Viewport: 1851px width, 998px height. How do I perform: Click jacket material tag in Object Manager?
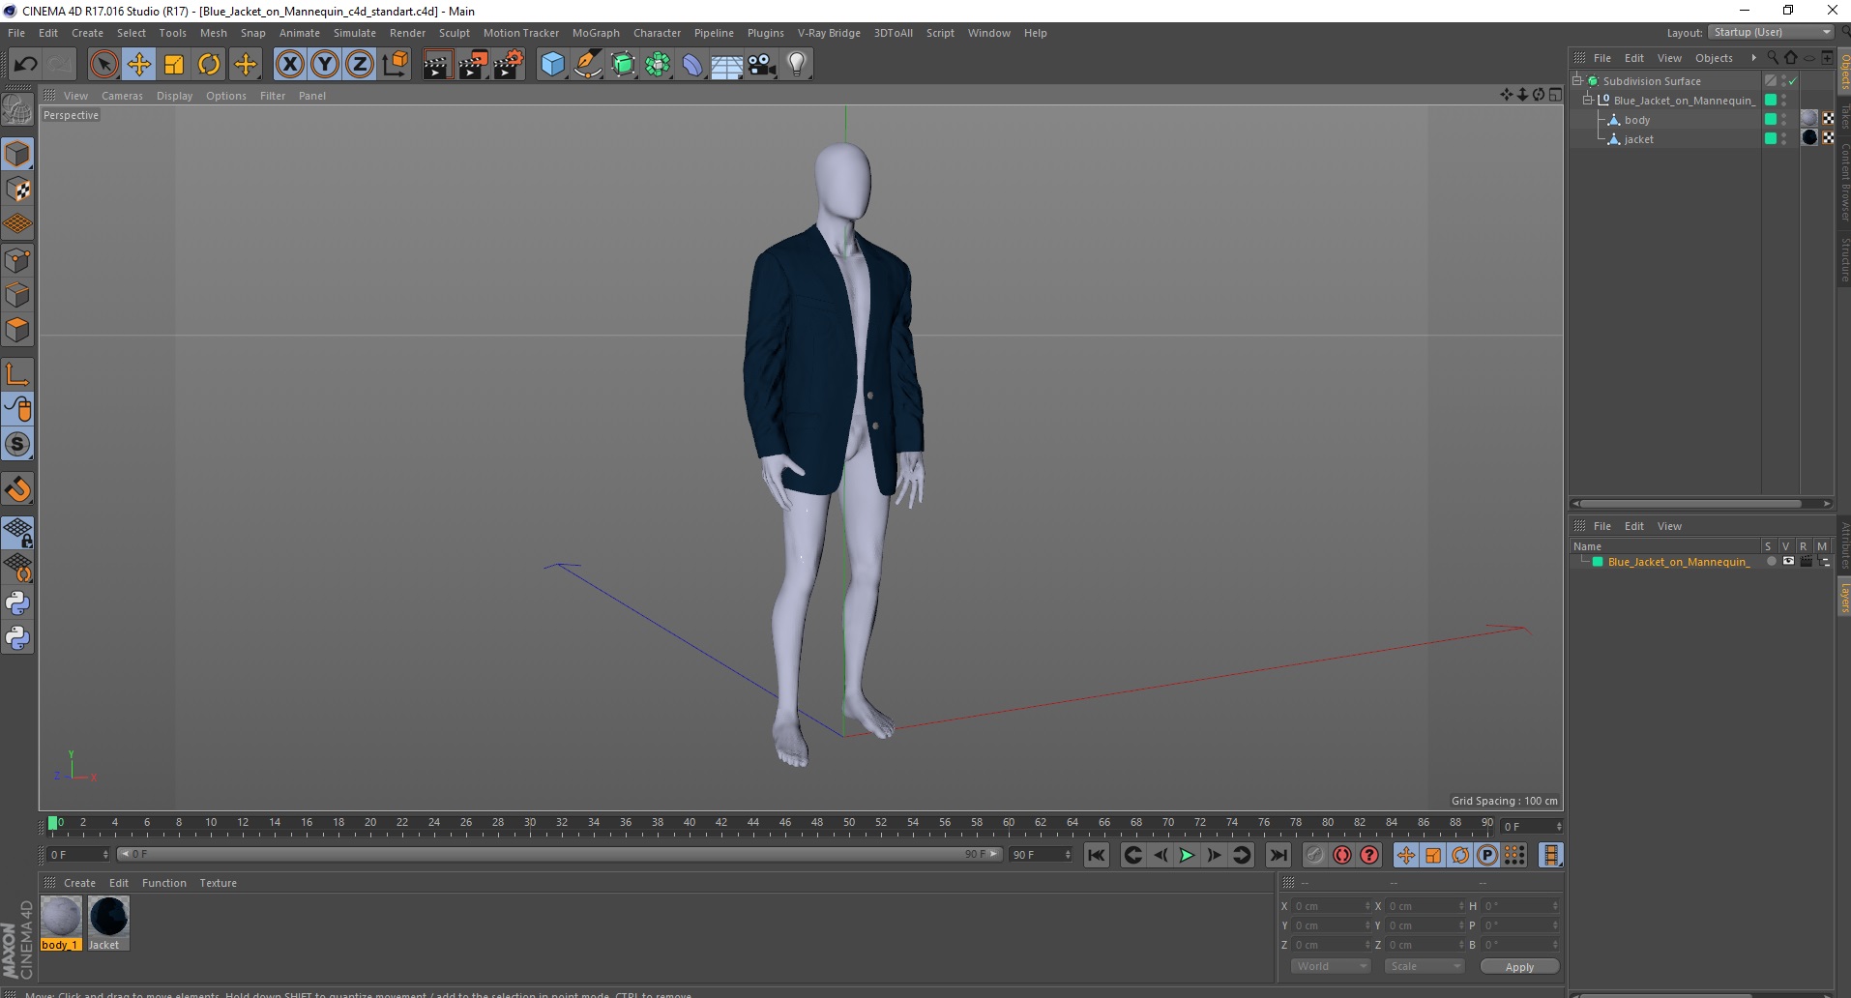tap(1809, 138)
